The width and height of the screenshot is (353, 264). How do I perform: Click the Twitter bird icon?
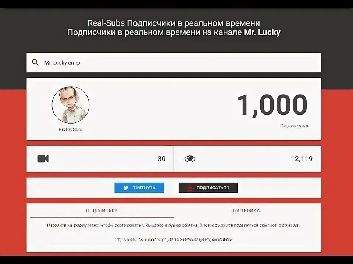click(x=126, y=188)
